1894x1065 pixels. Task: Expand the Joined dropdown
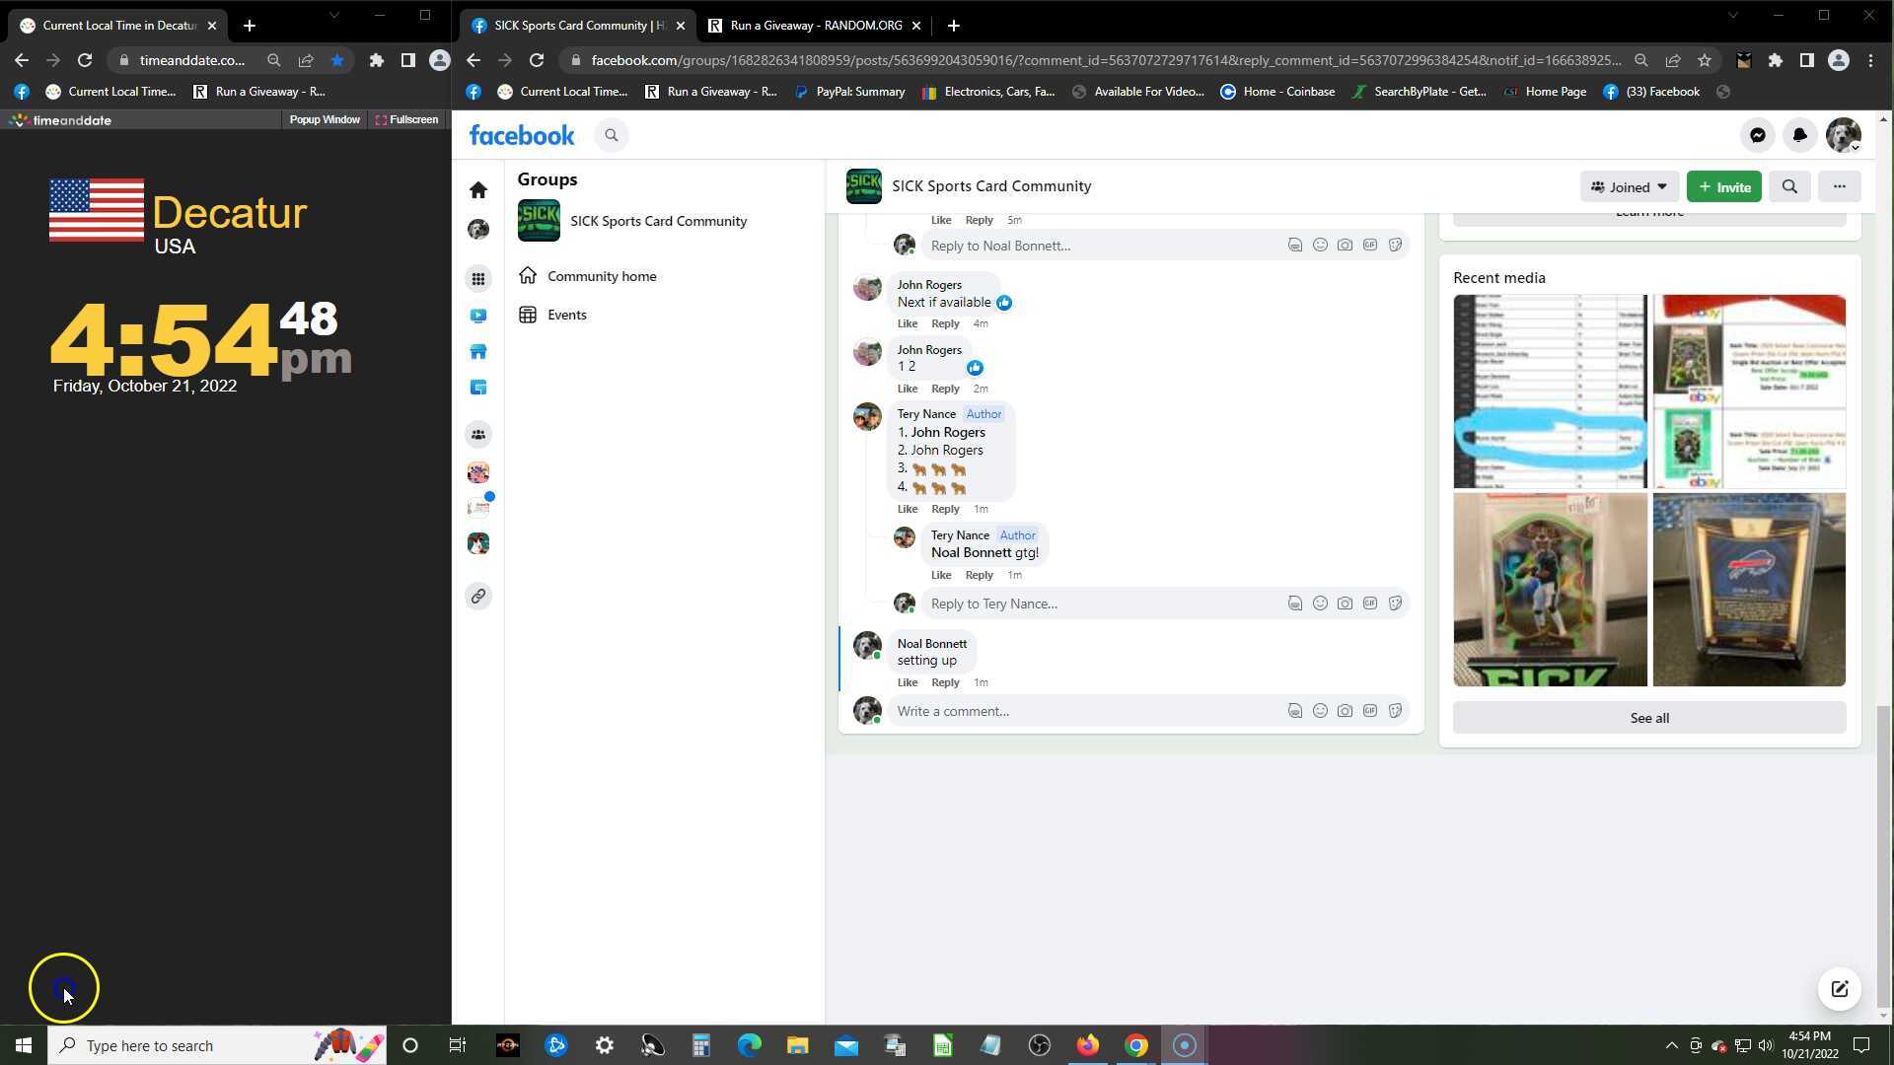click(x=1629, y=186)
